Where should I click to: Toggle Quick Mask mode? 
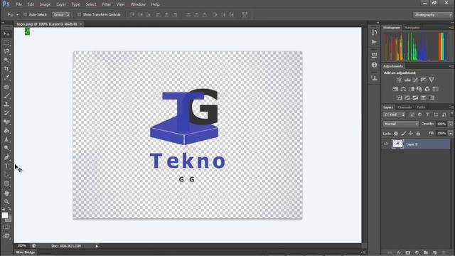pos(6,228)
